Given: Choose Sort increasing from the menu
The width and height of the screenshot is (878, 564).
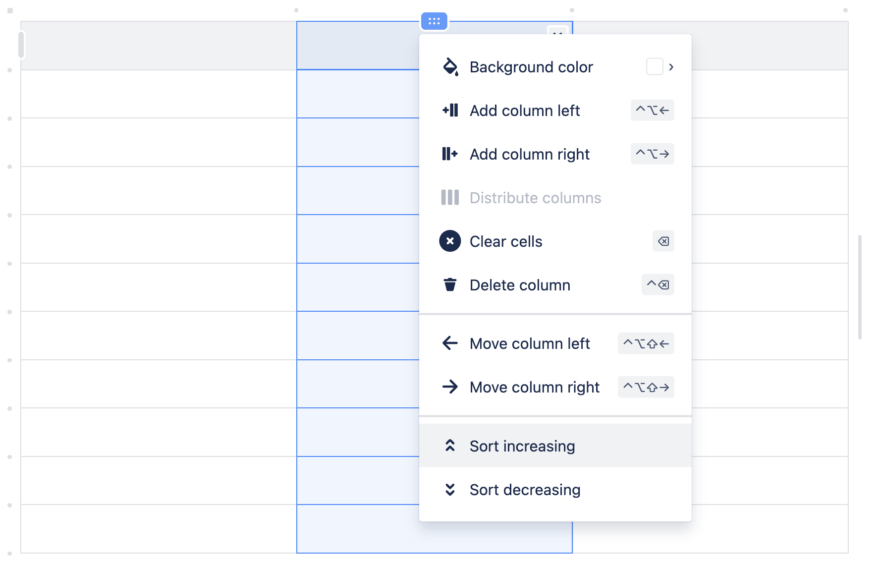Looking at the screenshot, I should click(x=522, y=446).
